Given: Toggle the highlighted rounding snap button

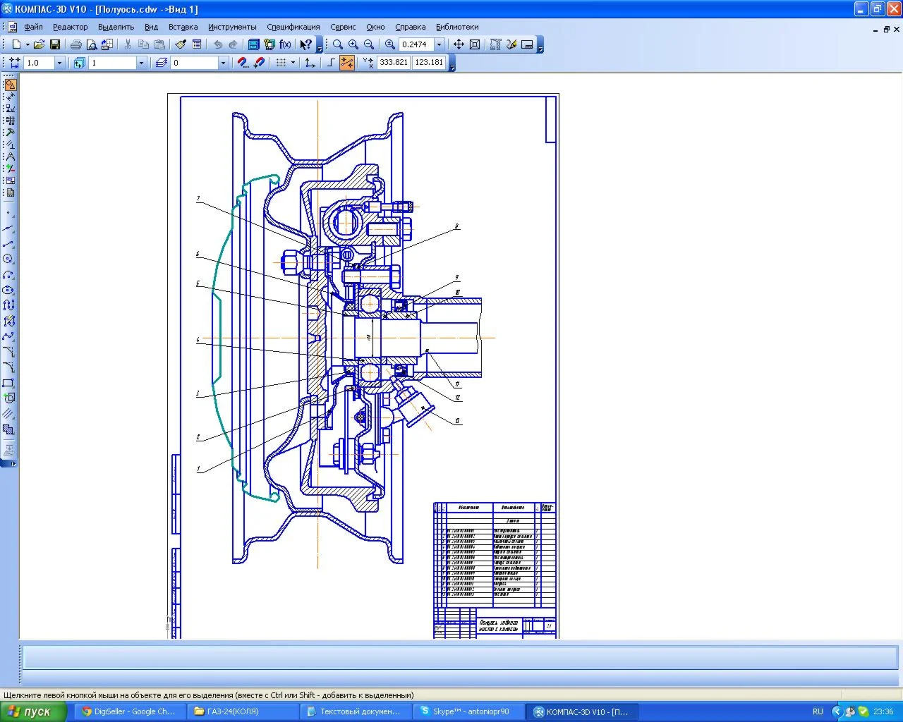Looking at the screenshot, I should [347, 63].
